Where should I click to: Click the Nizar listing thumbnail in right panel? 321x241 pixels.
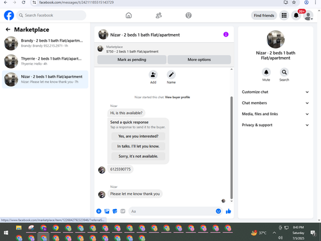click(x=275, y=39)
